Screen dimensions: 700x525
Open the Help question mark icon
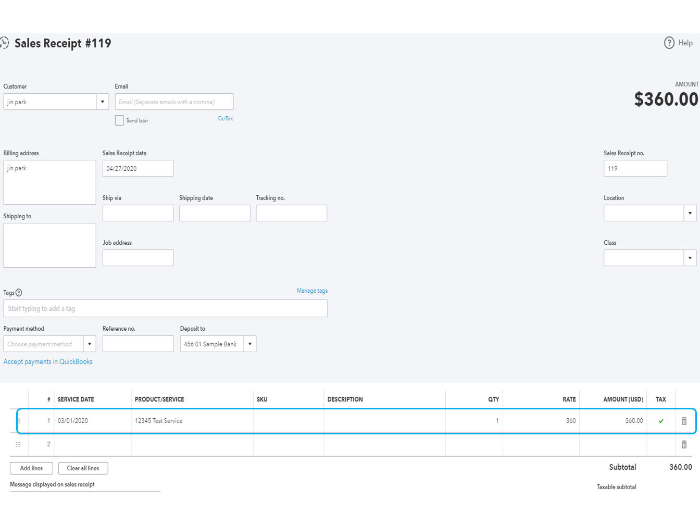tap(669, 43)
